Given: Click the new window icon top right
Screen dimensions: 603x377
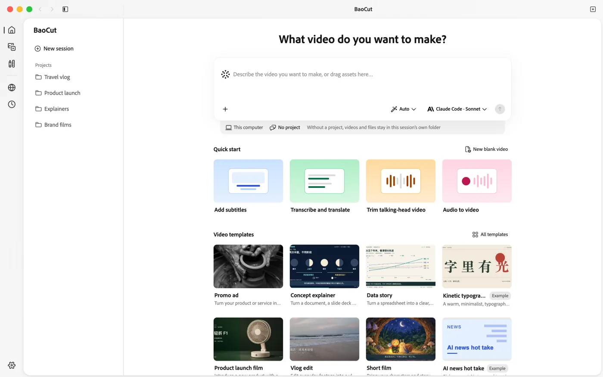Looking at the screenshot, I should click(x=593, y=9).
